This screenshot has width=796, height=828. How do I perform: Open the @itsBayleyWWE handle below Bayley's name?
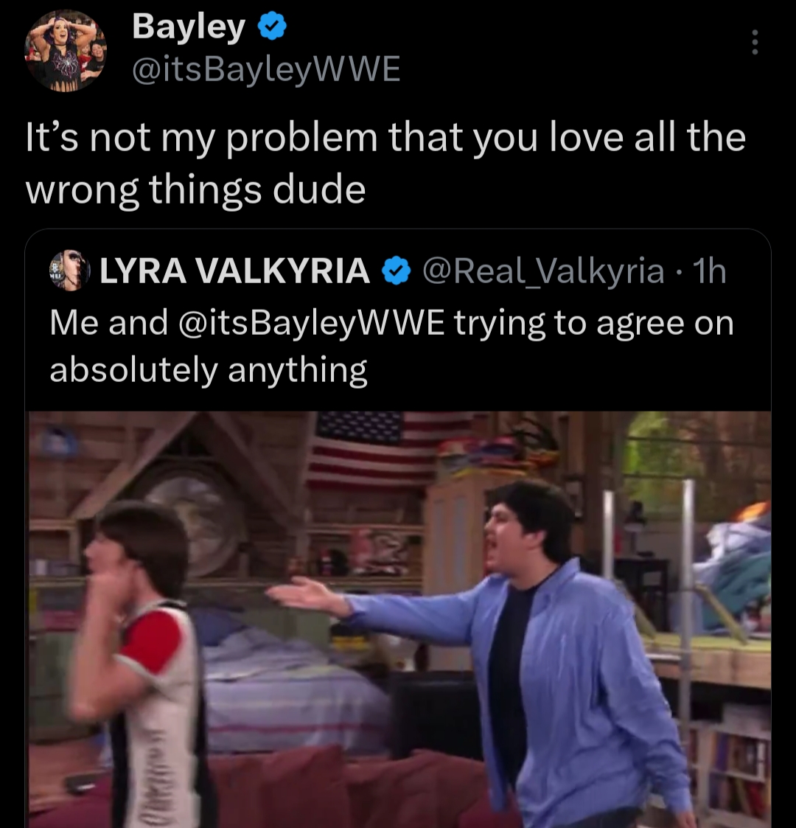(266, 70)
